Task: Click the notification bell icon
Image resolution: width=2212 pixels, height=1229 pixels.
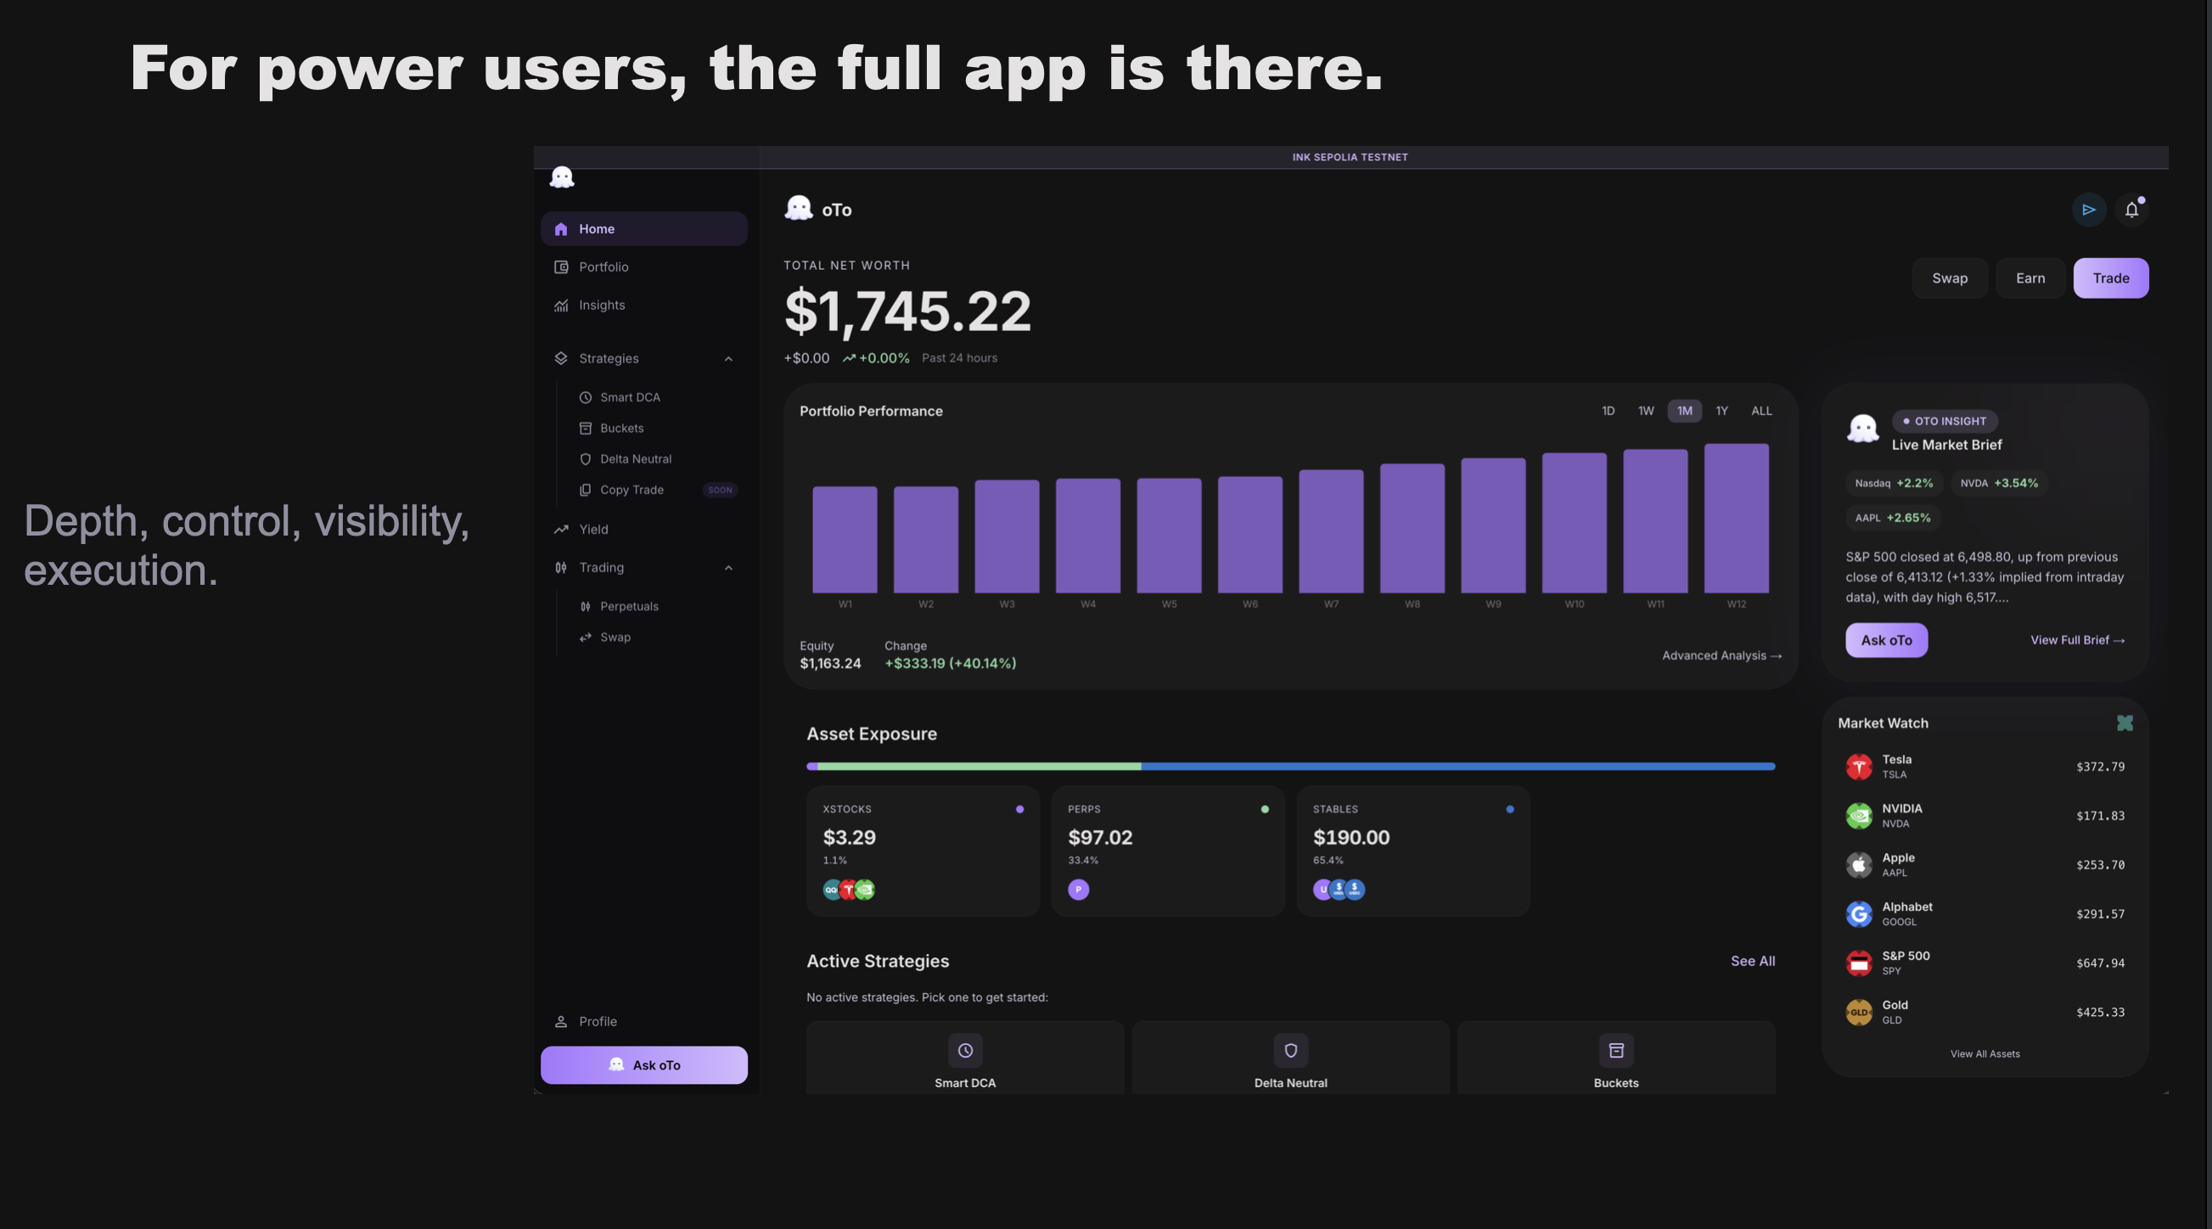Action: (2131, 210)
